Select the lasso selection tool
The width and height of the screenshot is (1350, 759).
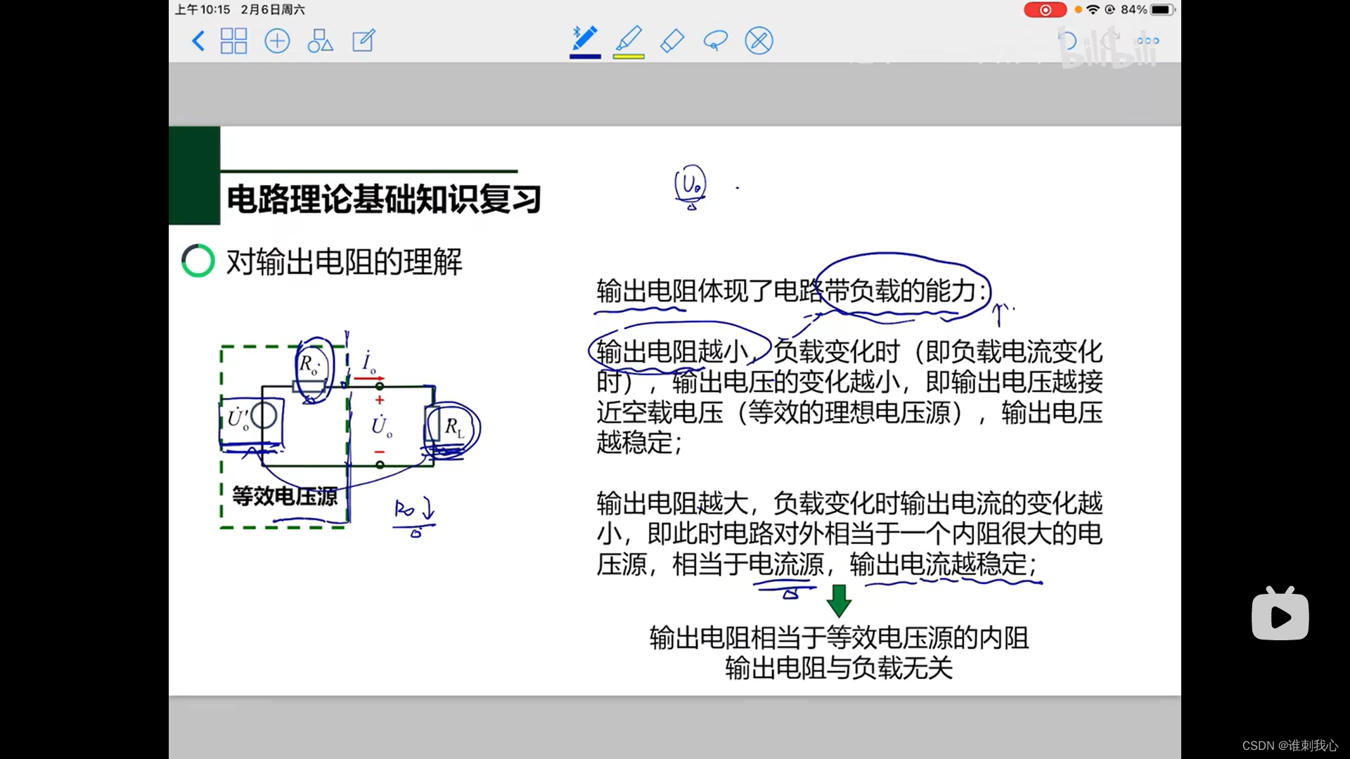[715, 41]
